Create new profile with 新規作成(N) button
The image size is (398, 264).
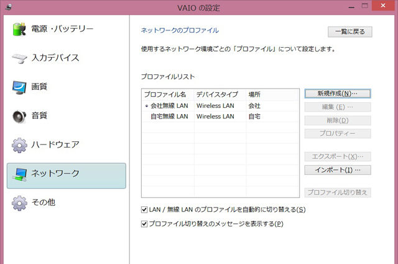[x=338, y=94]
